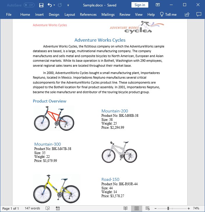Open the Undo history dropdown arrow
Screen dimensions: 205x212
click(x=54, y=5)
